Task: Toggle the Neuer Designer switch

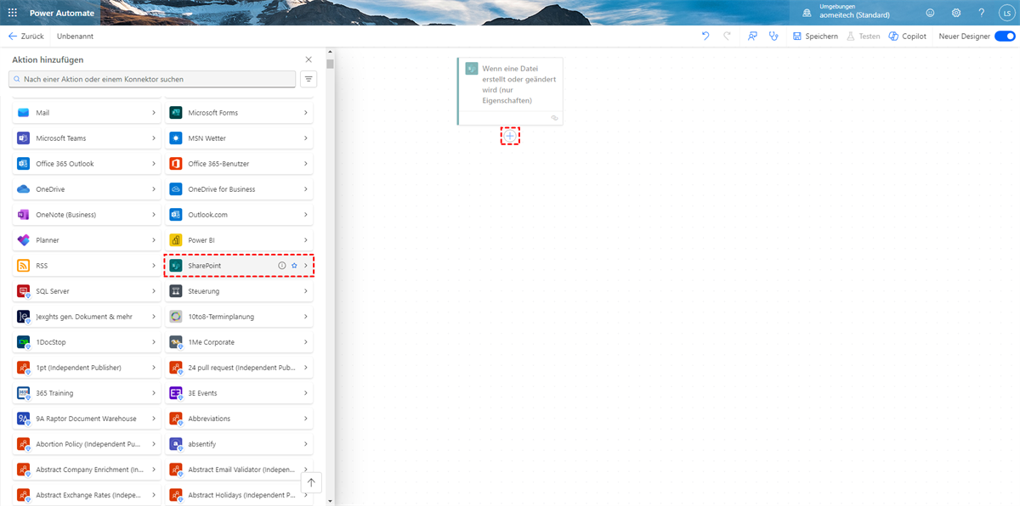Action: coord(1005,37)
